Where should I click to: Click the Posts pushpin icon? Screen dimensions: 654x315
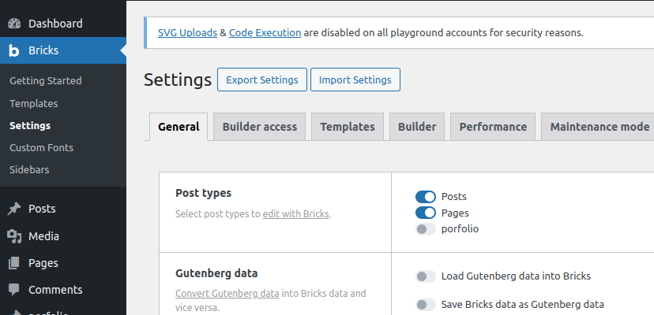point(14,209)
